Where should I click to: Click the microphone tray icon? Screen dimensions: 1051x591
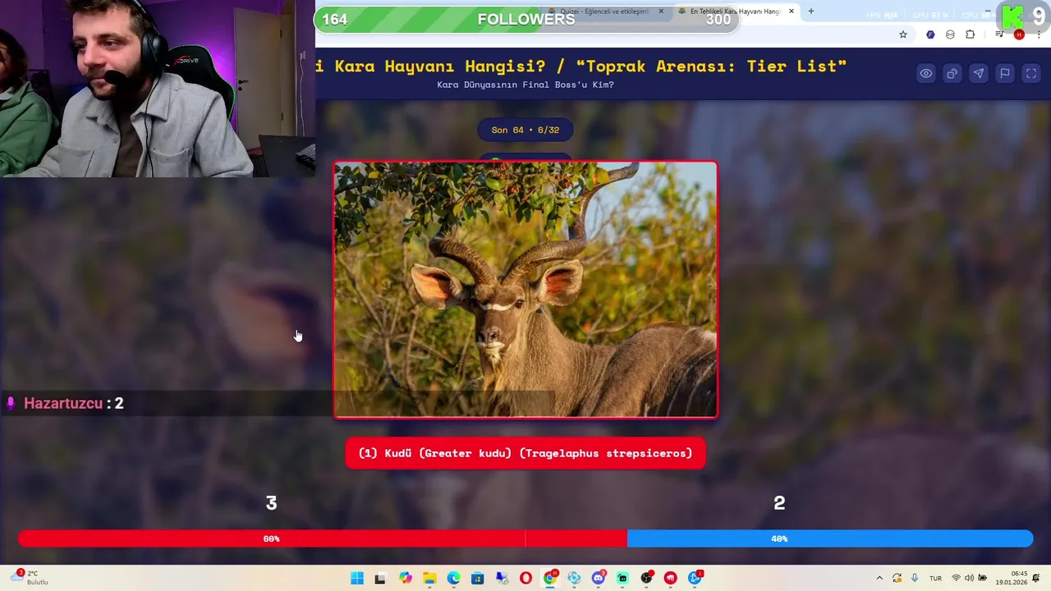915,579
